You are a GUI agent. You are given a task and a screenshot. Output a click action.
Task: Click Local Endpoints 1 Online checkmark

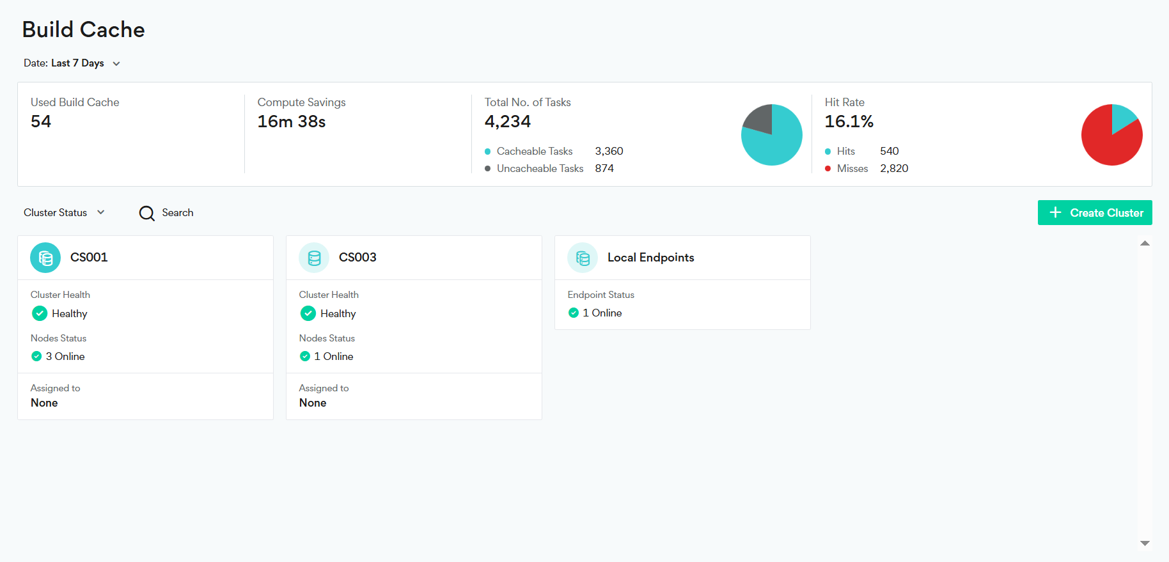574,313
